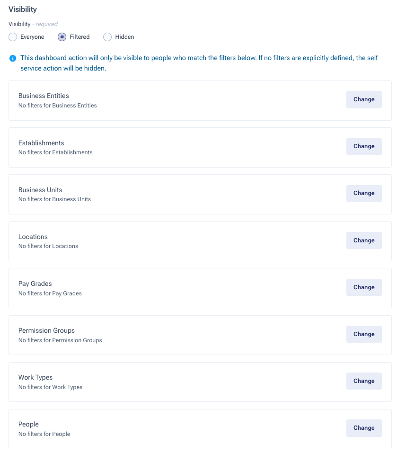Click the Business Entities card title
The width and height of the screenshot is (397, 453).
(44, 96)
